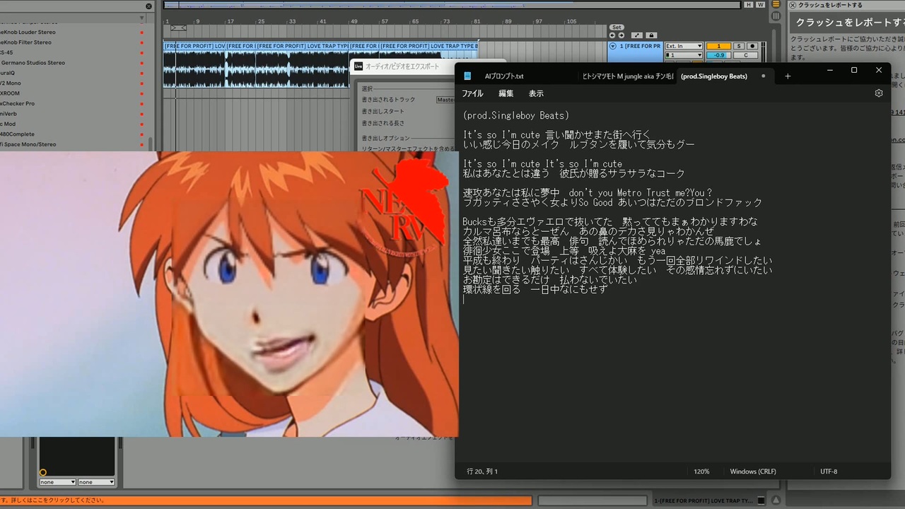Click the next locator arrow button

pos(621,35)
